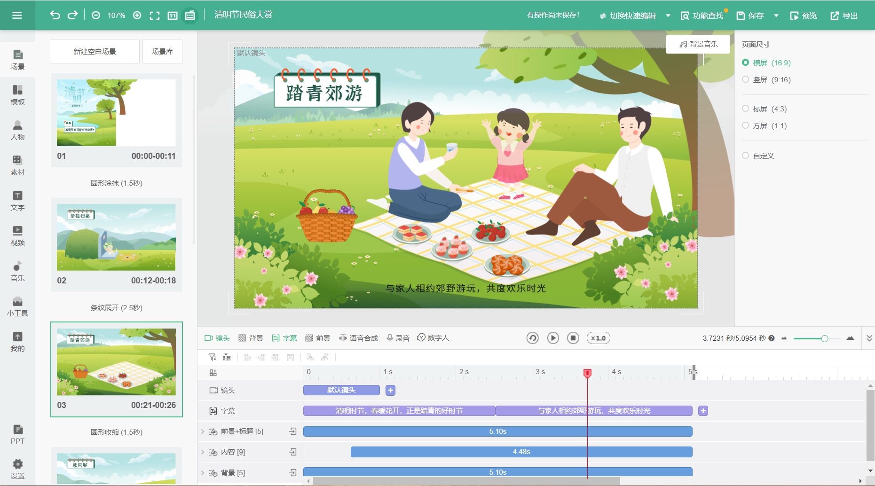The width and height of the screenshot is (875, 486).
Task: Play the timeline preview
Action: point(553,338)
